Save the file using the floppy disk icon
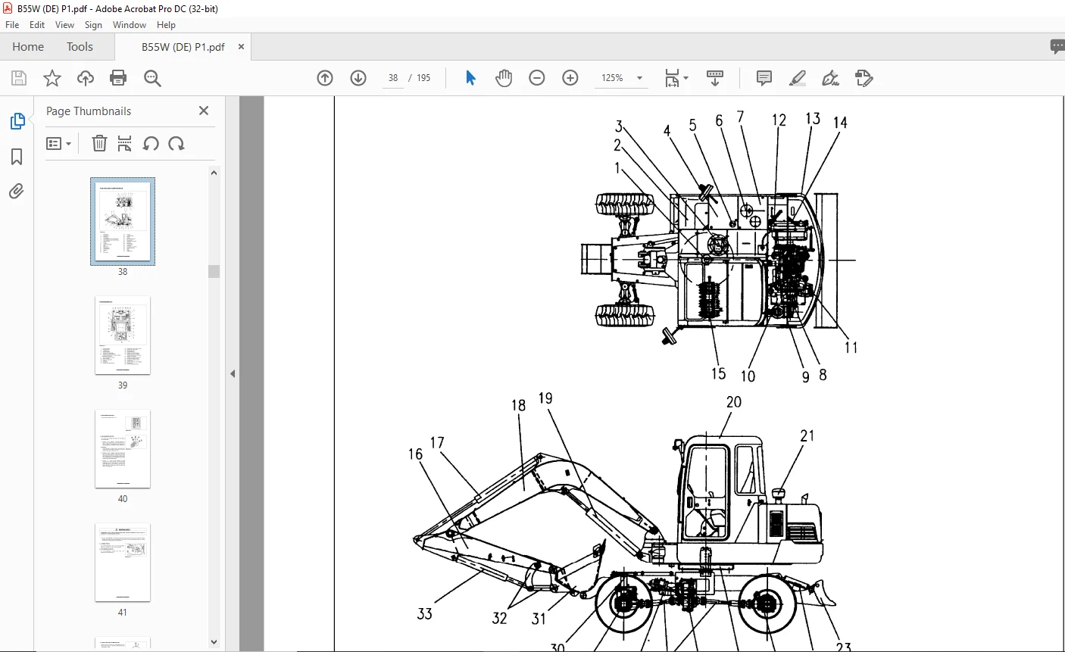The width and height of the screenshot is (1065, 652). [x=19, y=78]
